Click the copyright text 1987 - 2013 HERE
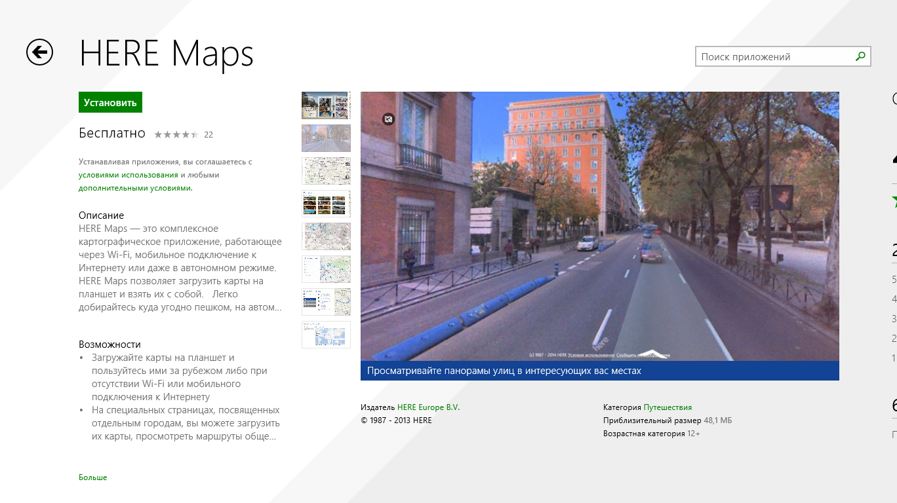The height and width of the screenshot is (503, 897). tap(396, 420)
